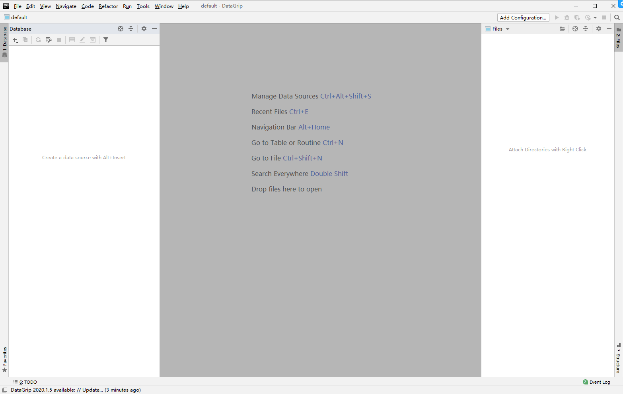Open the Code menu

point(88,6)
